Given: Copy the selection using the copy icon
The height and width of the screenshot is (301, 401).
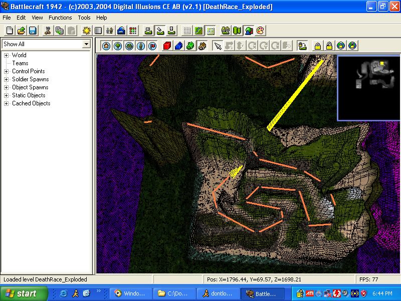Looking at the screenshot, I should click(x=59, y=31).
